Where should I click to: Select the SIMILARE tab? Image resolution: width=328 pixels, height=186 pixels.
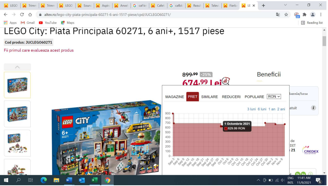pos(209,97)
